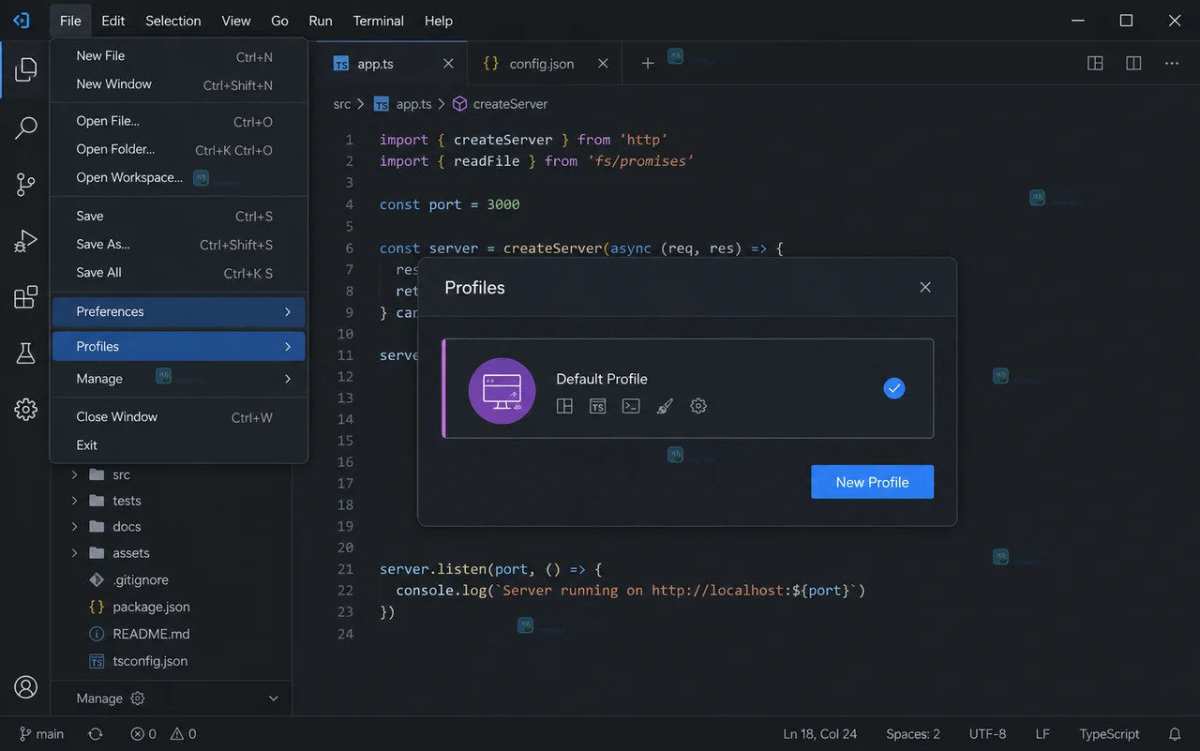Screen dimensions: 1200x751
Task: Click the errors count in status bar
Action: [143, 734]
